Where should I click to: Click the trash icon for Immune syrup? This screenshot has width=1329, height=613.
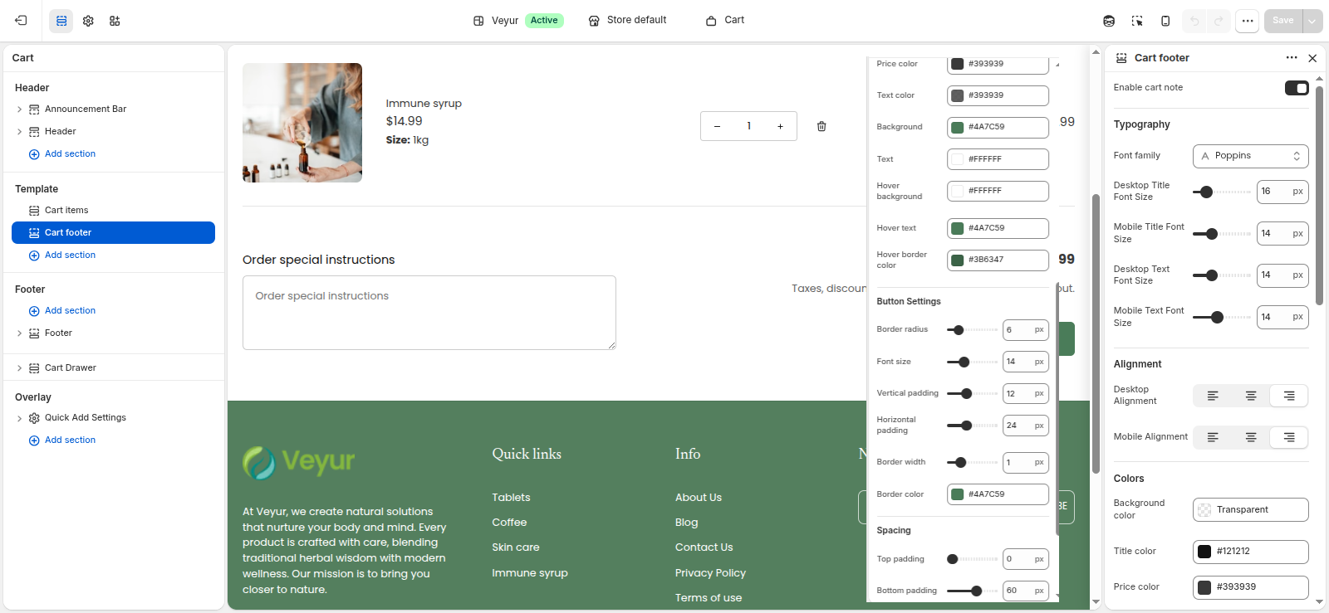coord(821,126)
